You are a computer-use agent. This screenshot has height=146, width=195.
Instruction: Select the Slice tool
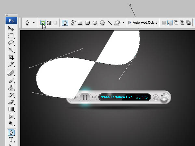click(11, 64)
